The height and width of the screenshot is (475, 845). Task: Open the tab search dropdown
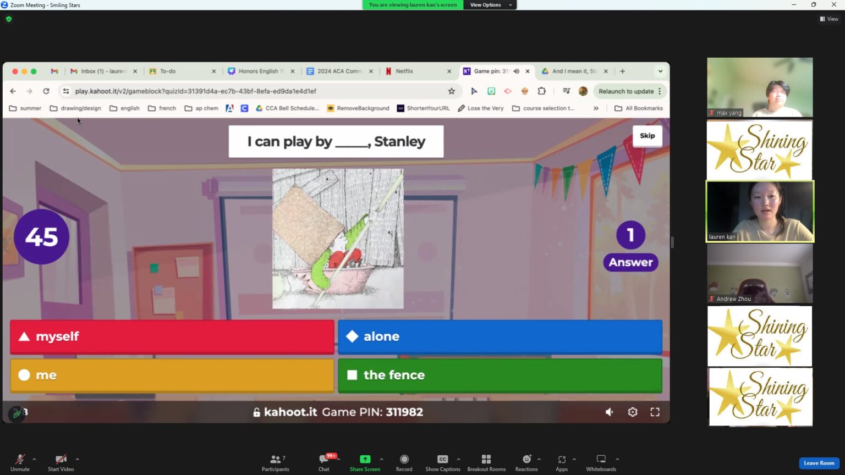[660, 71]
